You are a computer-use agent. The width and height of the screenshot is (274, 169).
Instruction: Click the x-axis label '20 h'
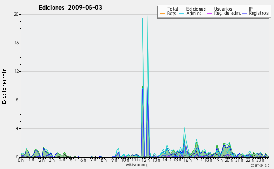tap(228, 160)
